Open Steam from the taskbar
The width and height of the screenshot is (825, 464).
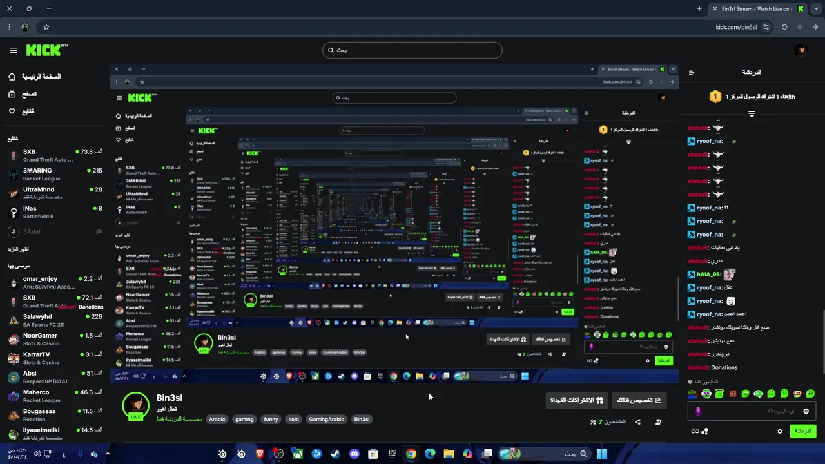pyautogui.click(x=335, y=454)
